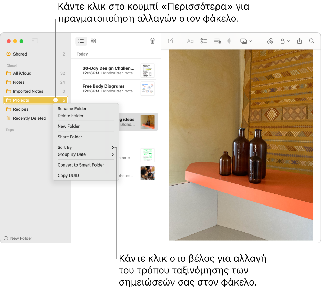The width and height of the screenshot is (322, 290).
Task: Open the text format Aa button
Action: 190,41
